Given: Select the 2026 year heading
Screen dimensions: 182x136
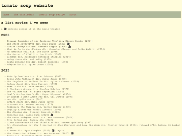Looking at the screenshot, I should coord(5,35).
